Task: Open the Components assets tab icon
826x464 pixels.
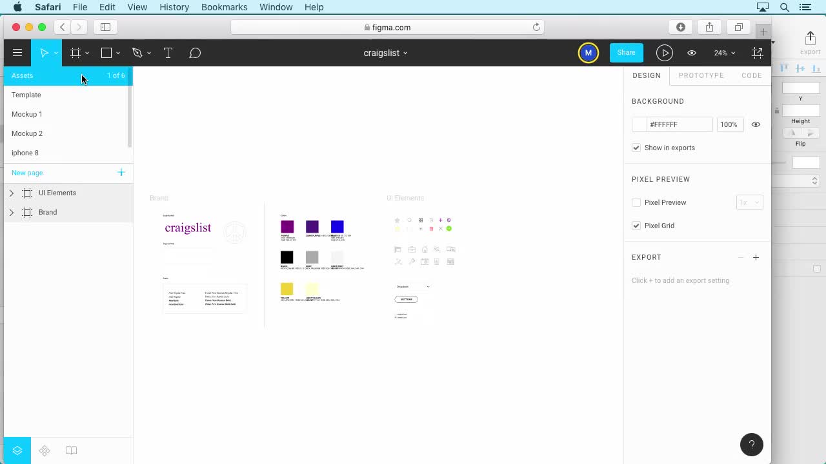Action: (x=45, y=450)
